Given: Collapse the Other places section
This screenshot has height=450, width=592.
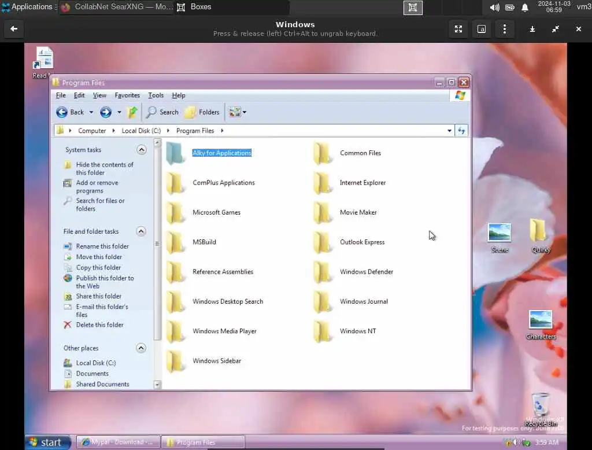Looking at the screenshot, I should (141, 348).
